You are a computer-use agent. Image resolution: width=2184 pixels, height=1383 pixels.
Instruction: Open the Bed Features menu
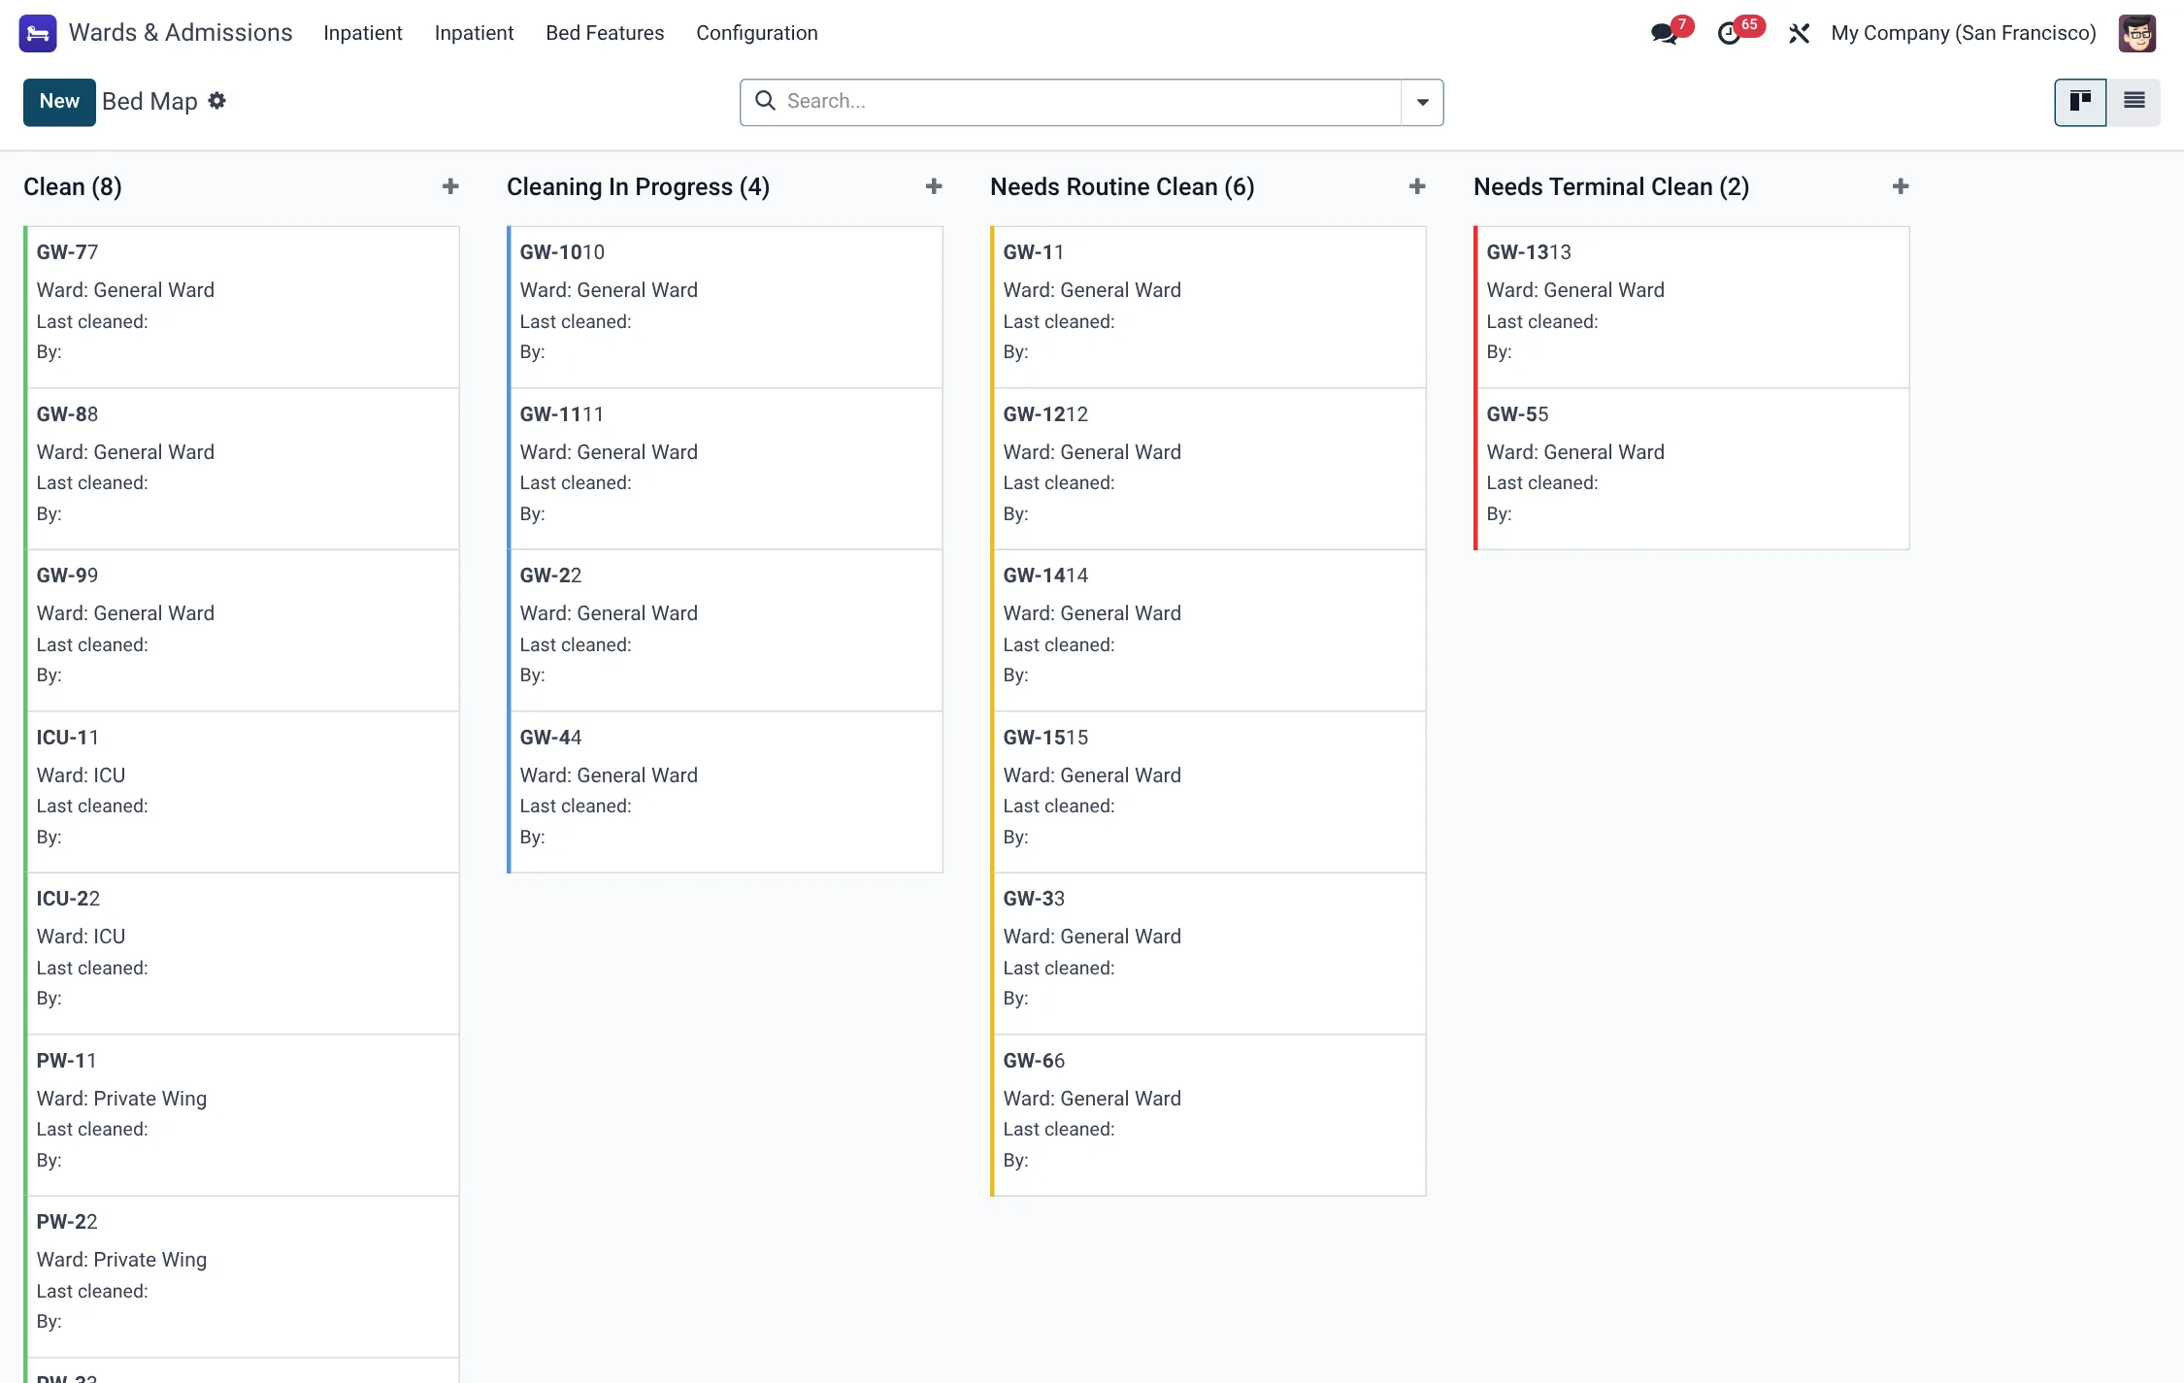(x=605, y=33)
